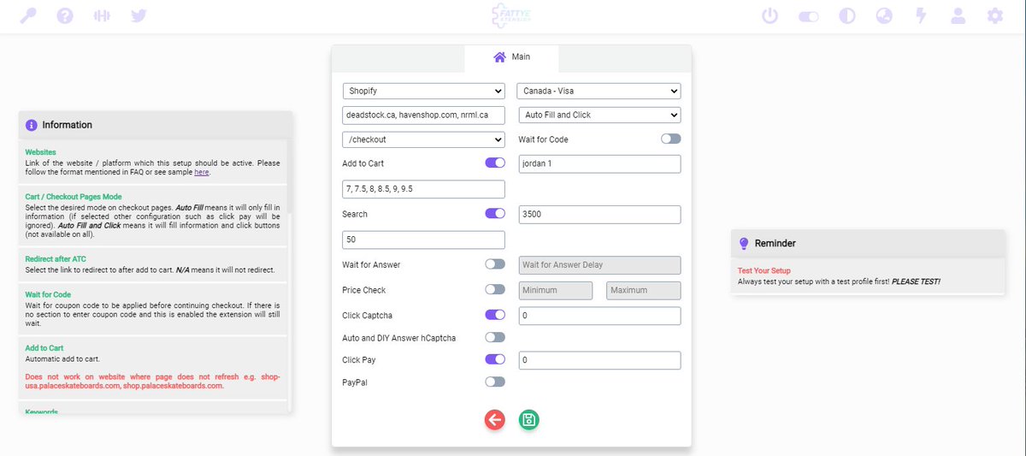The width and height of the screenshot is (1026, 456).
Task: Click the globe icon in header
Action: pyautogui.click(x=884, y=16)
